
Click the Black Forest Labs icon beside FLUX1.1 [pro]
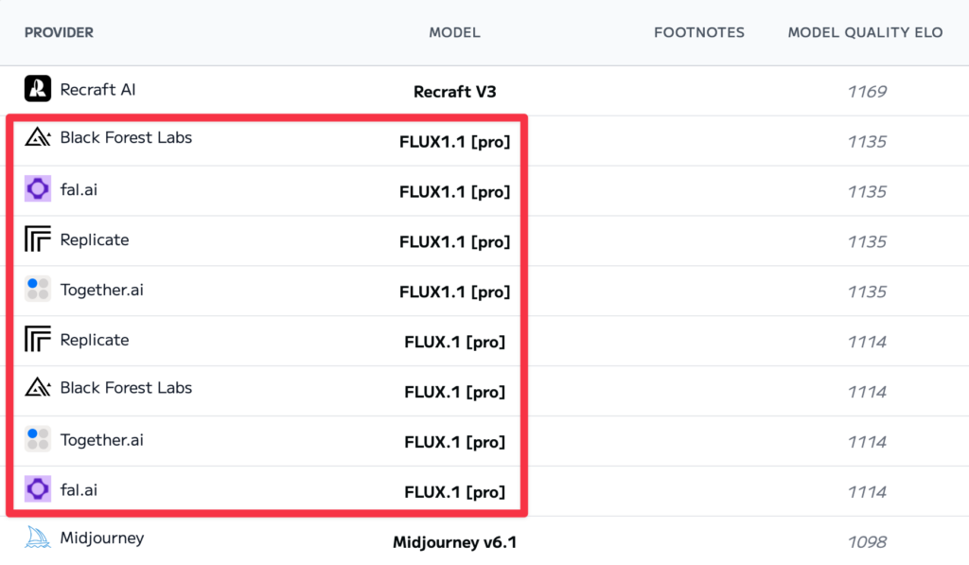coord(38,138)
